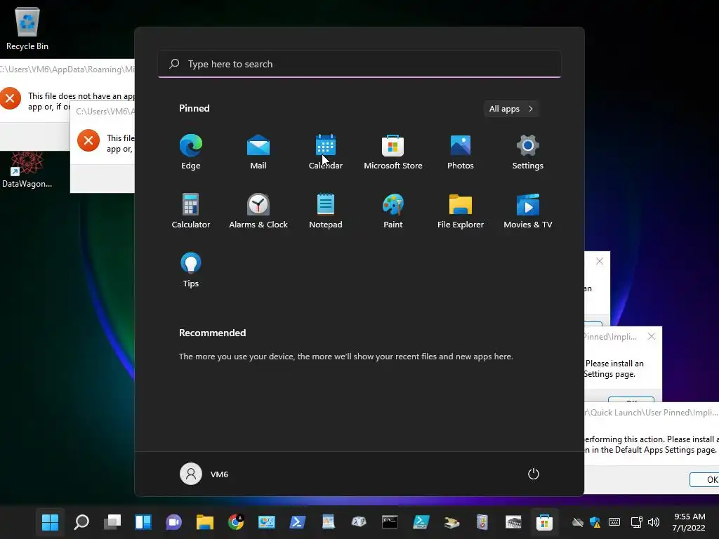Viewport: 719px width, 539px height.
Task: Open network status tray icon
Action: pos(636,522)
